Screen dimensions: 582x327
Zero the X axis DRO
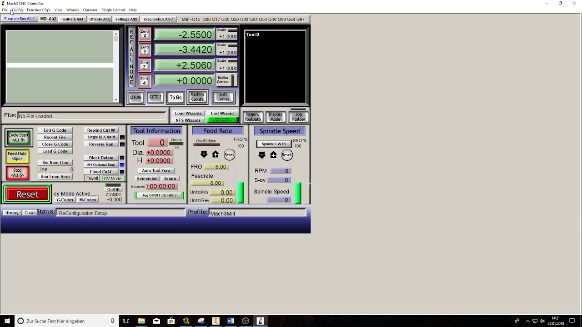(x=145, y=34)
